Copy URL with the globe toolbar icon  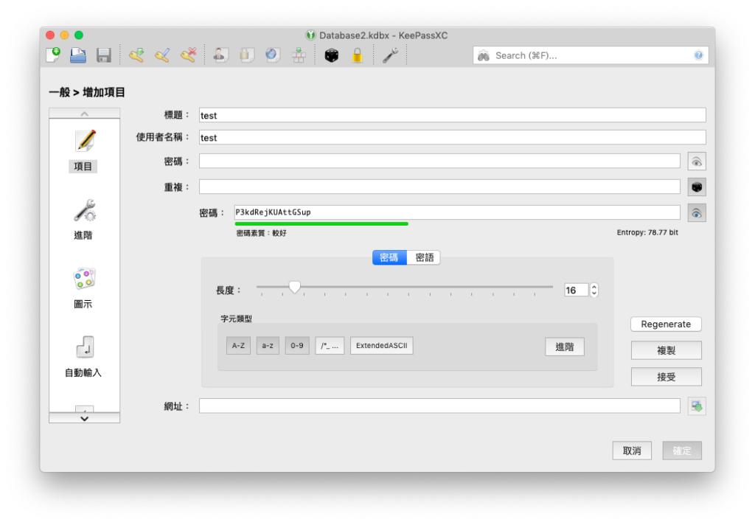[x=273, y=55]
